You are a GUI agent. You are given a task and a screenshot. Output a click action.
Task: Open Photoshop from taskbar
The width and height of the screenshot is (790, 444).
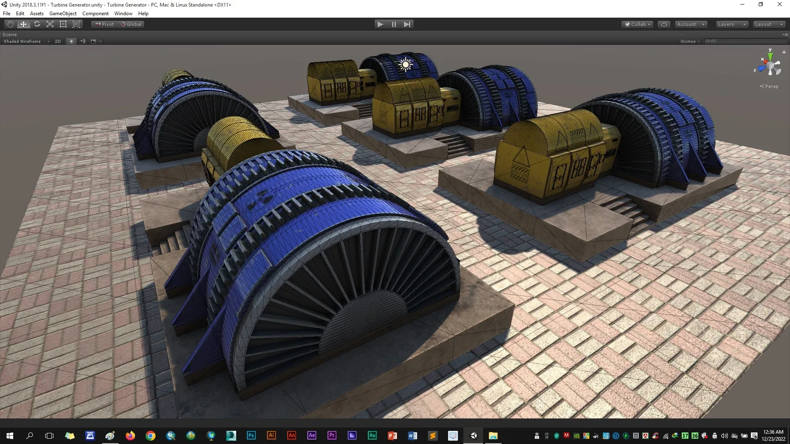251,435
